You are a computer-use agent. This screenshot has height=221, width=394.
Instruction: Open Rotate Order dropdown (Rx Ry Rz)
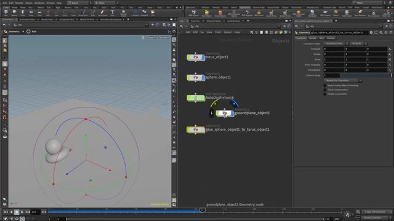click(x=358, y=44)
